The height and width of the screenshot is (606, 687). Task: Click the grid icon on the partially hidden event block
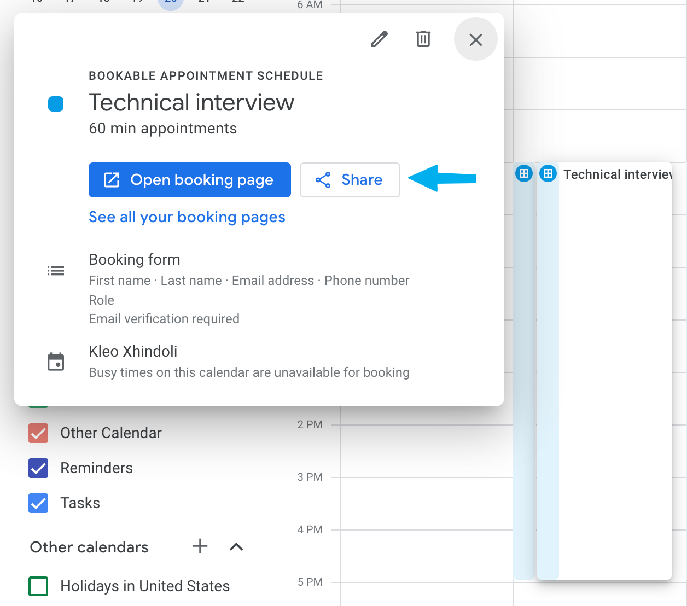(x=523, y=173)
